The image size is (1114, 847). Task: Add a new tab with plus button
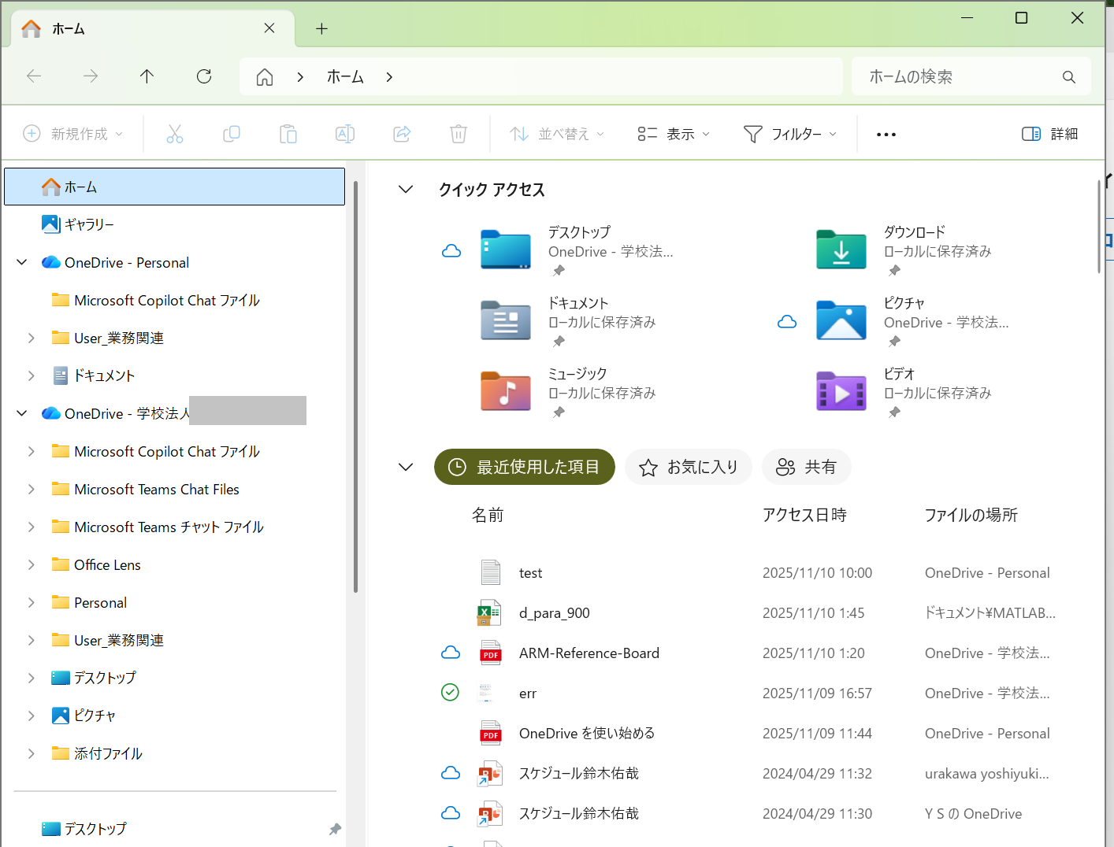pyautogui.click(x=321, y=29)
